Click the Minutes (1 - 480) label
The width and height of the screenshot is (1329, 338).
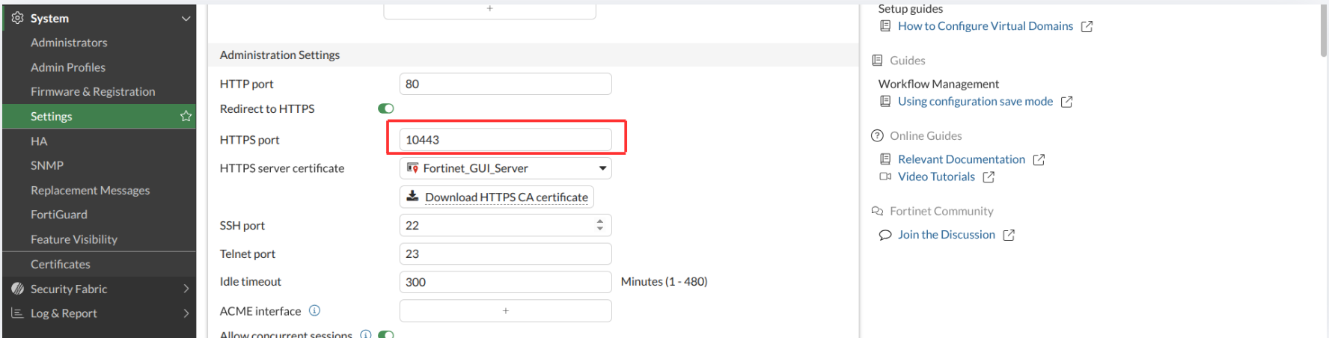pos(664,282)
